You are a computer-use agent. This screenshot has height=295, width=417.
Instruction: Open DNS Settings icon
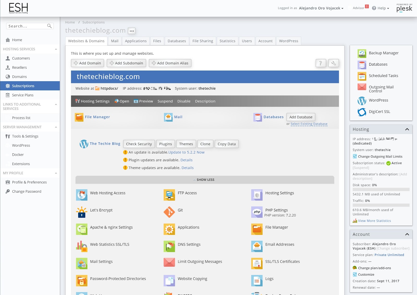[169, 246]
